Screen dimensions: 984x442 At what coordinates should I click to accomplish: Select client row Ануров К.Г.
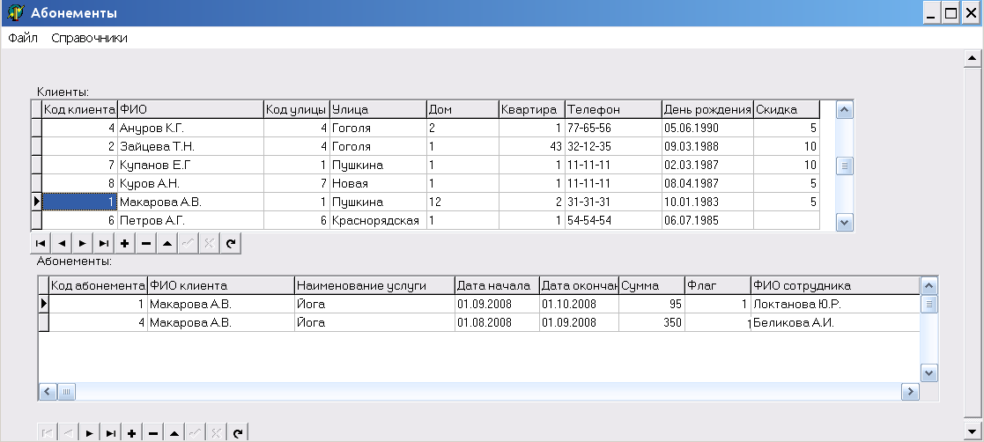431,128
